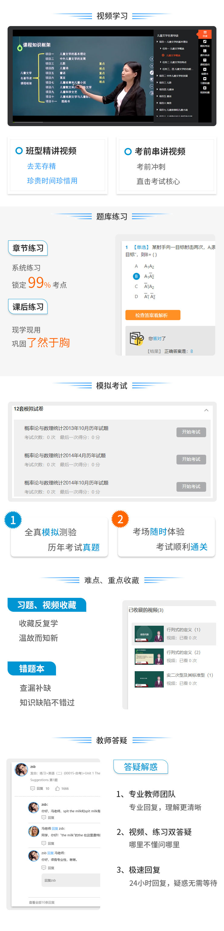Click the 答疑解惑 label
The image size is (224, 931).
tap(141, 767)
